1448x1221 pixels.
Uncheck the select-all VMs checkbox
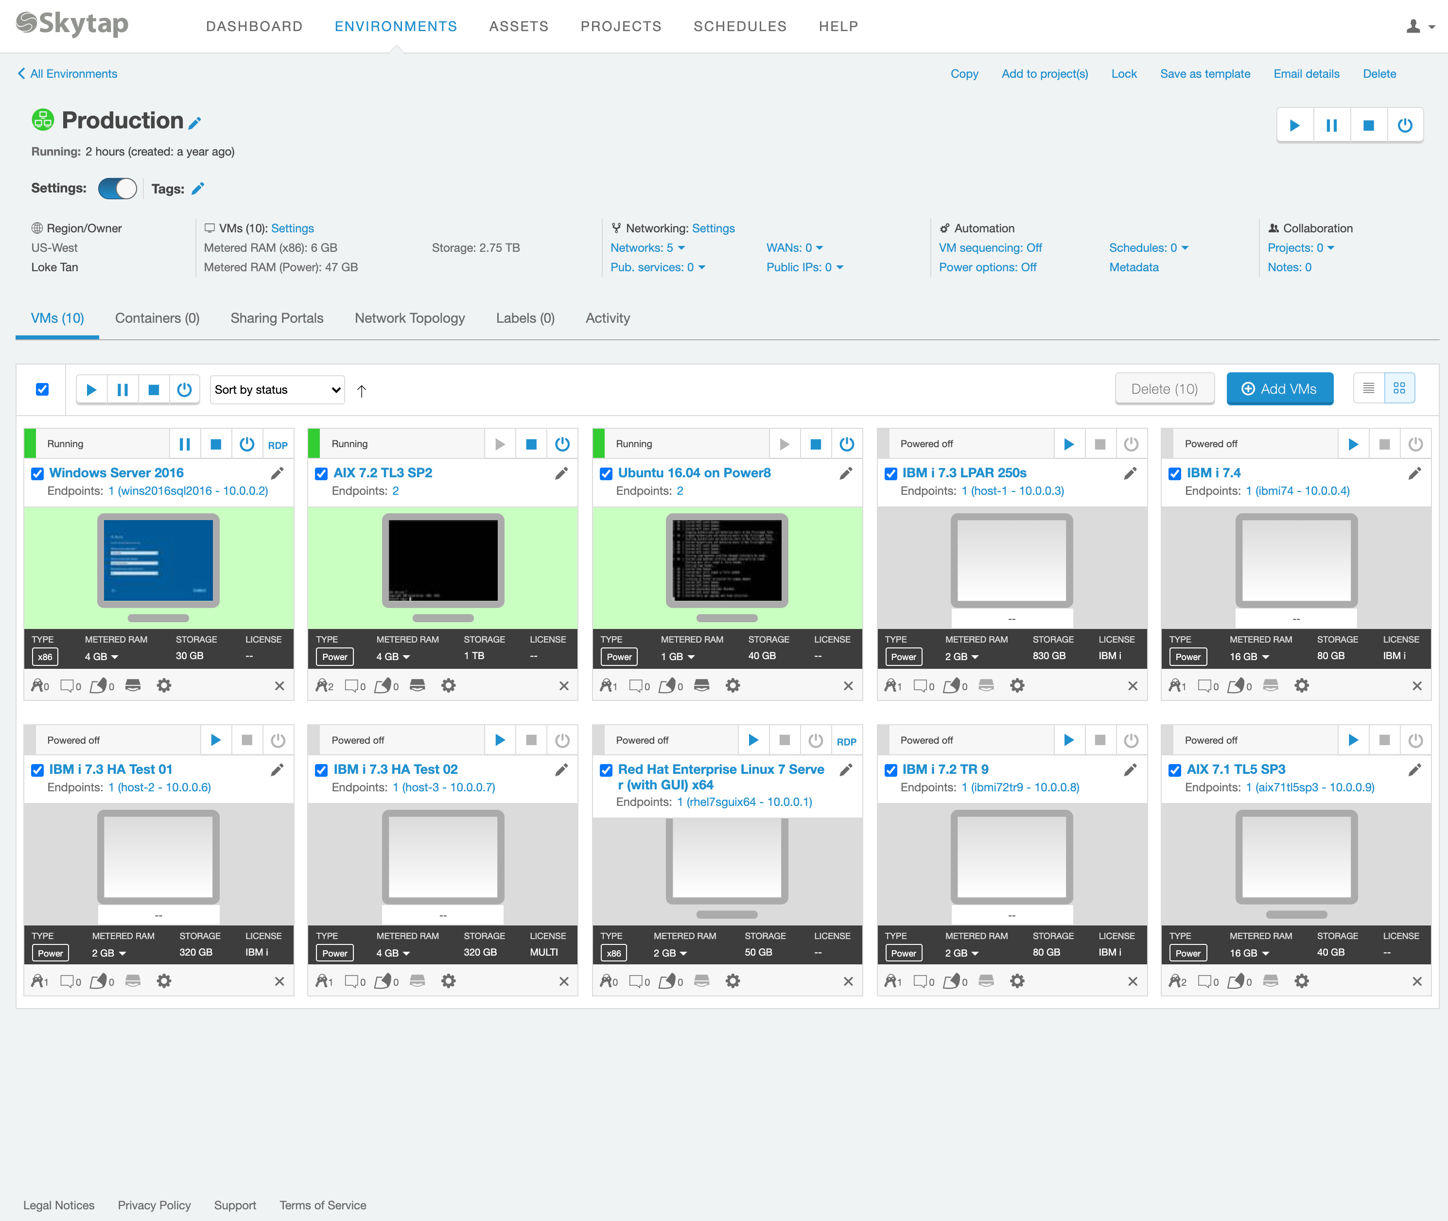[42, 389]
